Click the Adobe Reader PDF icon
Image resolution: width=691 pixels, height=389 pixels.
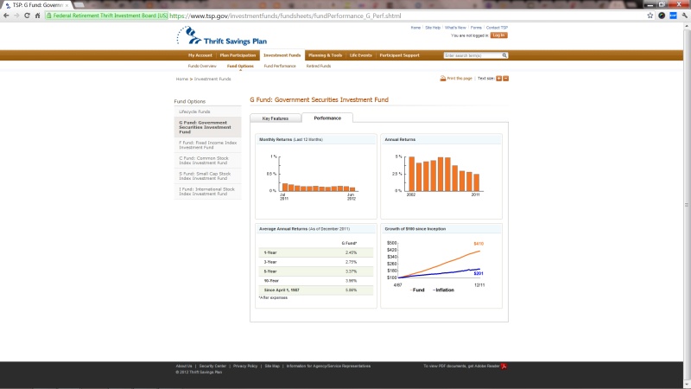pyautogui.click(x=504, y=366)
